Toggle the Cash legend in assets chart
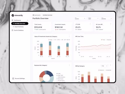Image resolution: width=125 pixels, height=94 pixels. click(x=50, y=40)
